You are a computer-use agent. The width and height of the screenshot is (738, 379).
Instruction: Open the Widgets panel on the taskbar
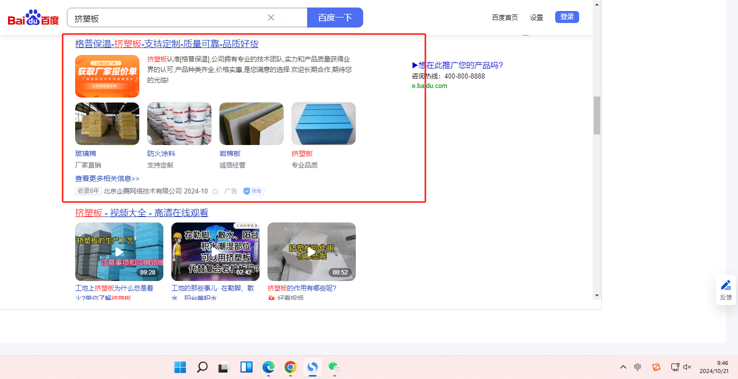pos(247,367)
